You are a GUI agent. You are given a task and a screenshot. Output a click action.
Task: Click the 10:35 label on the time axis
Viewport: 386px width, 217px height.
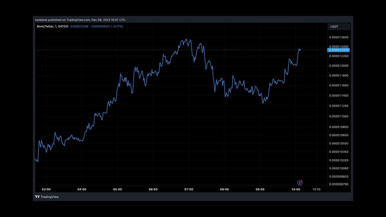[316, 190]
